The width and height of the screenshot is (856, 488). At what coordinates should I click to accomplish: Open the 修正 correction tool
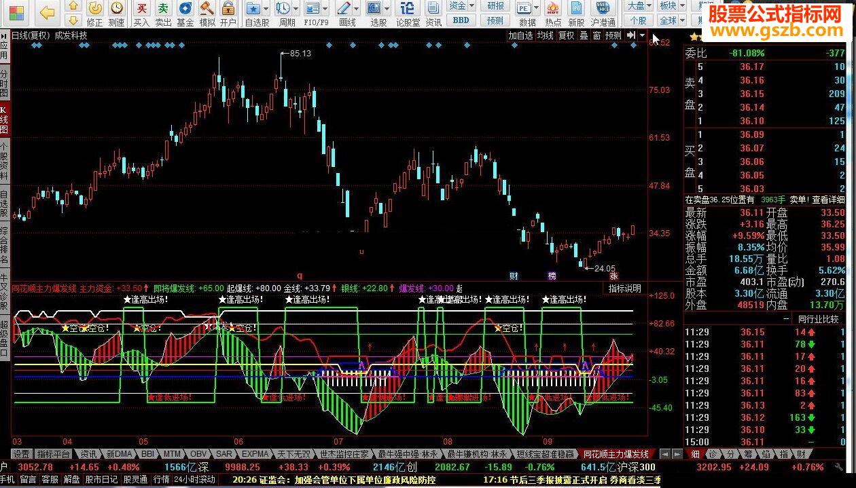(95, 14)
